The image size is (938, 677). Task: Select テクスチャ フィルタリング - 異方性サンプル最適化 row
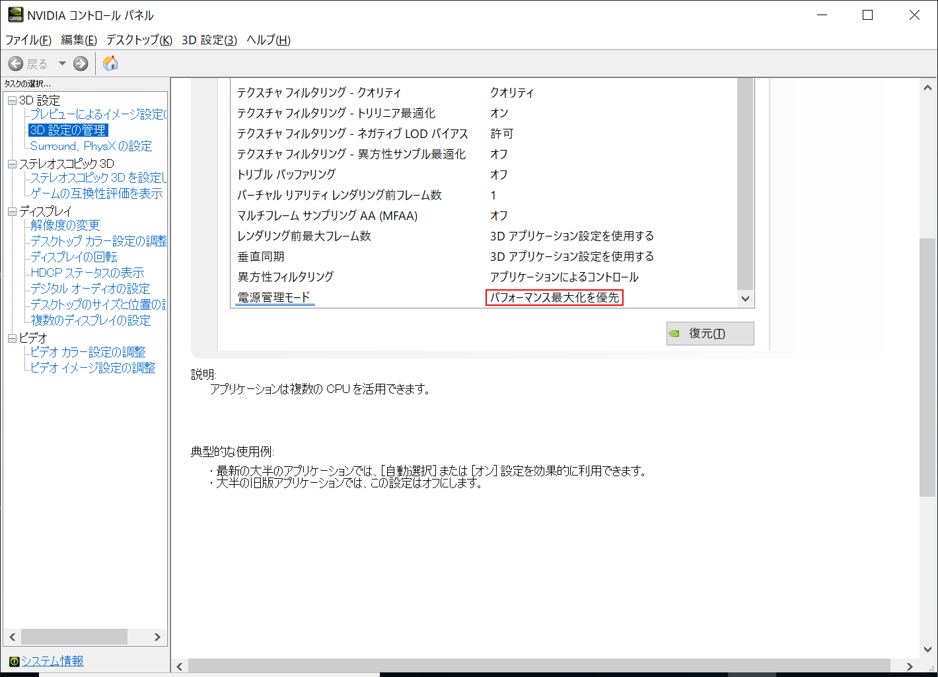pos(483,154)
